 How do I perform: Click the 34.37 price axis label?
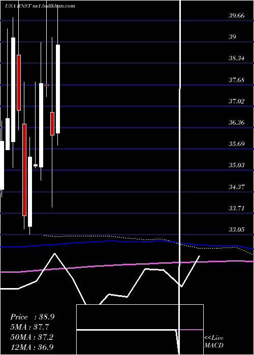(x=237, y=187)
